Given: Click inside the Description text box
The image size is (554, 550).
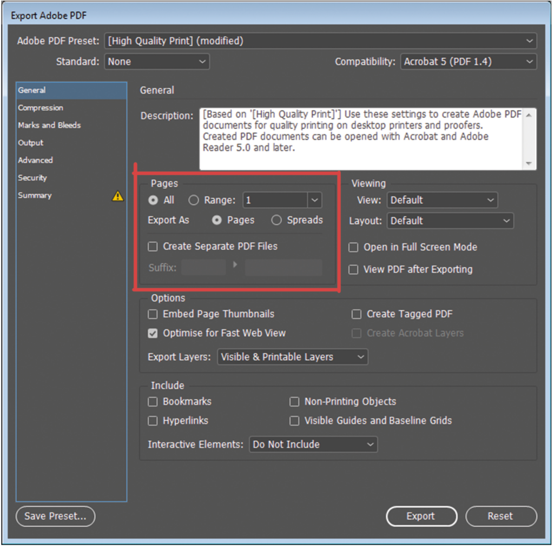Looking at the screenshot, I should coord(361,139).
